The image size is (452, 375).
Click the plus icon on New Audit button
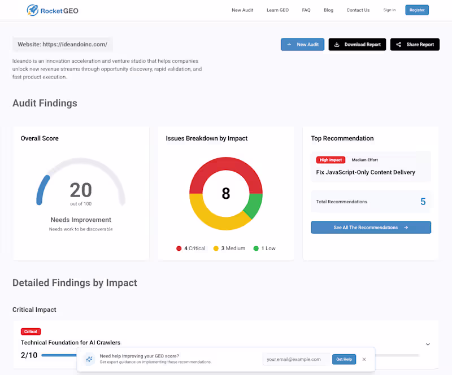coord(289,45)
